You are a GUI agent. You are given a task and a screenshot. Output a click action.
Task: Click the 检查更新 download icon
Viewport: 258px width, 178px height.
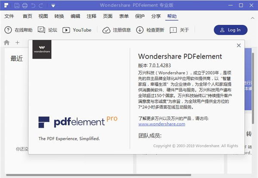(140, 30)
